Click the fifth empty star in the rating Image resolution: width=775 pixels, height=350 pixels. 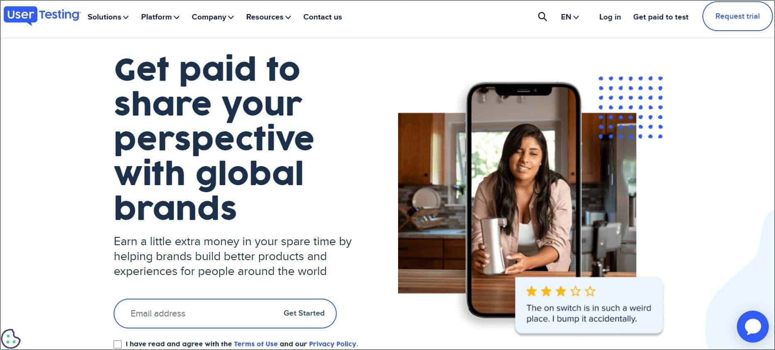590,292
